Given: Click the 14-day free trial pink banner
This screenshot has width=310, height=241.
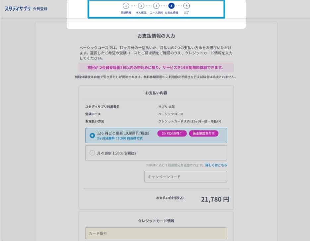Looking at the screenshot, I should coord(156,68).
